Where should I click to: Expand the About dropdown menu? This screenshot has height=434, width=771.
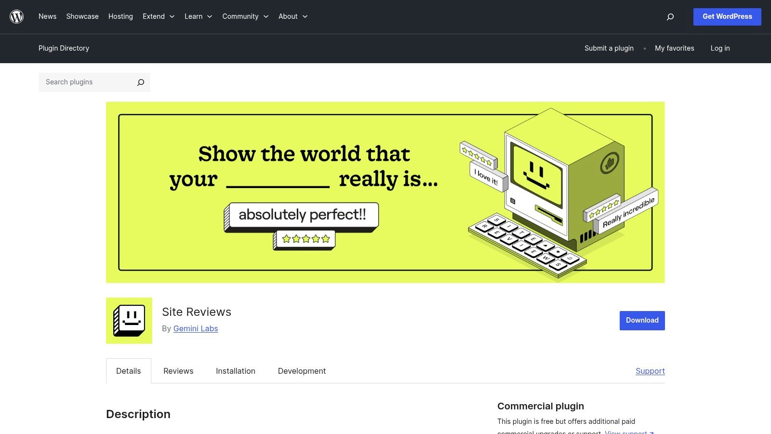293,16
